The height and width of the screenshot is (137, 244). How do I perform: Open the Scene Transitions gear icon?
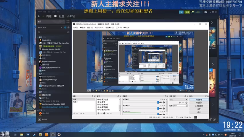186,103
